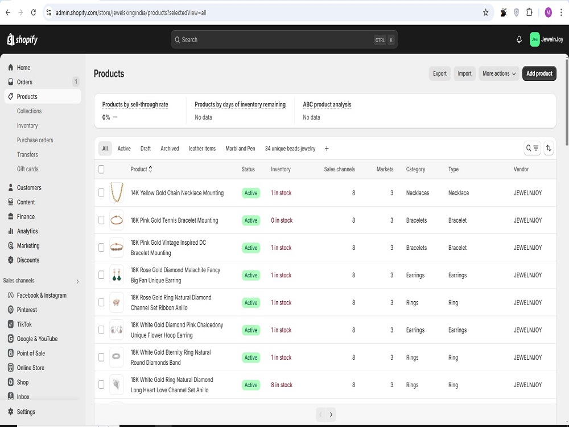Open the malachite earring thumbnail
Viewport: 569px width, 427px height.
click(x=117, y=275)
